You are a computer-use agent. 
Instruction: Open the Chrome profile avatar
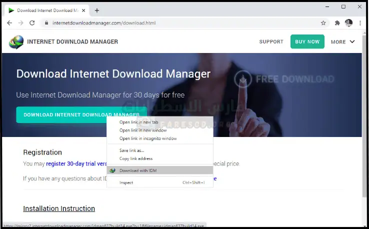coord(348,23)
